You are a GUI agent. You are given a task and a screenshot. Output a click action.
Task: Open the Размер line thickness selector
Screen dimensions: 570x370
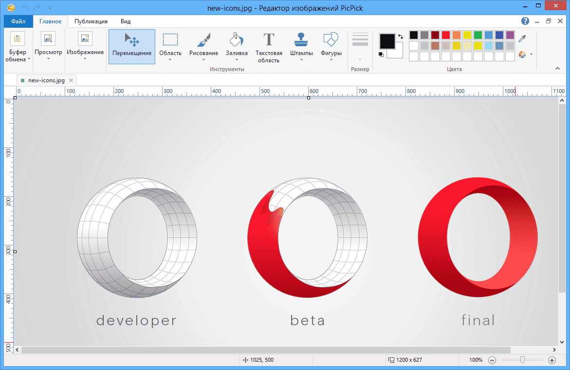click(x=360, y=47)
